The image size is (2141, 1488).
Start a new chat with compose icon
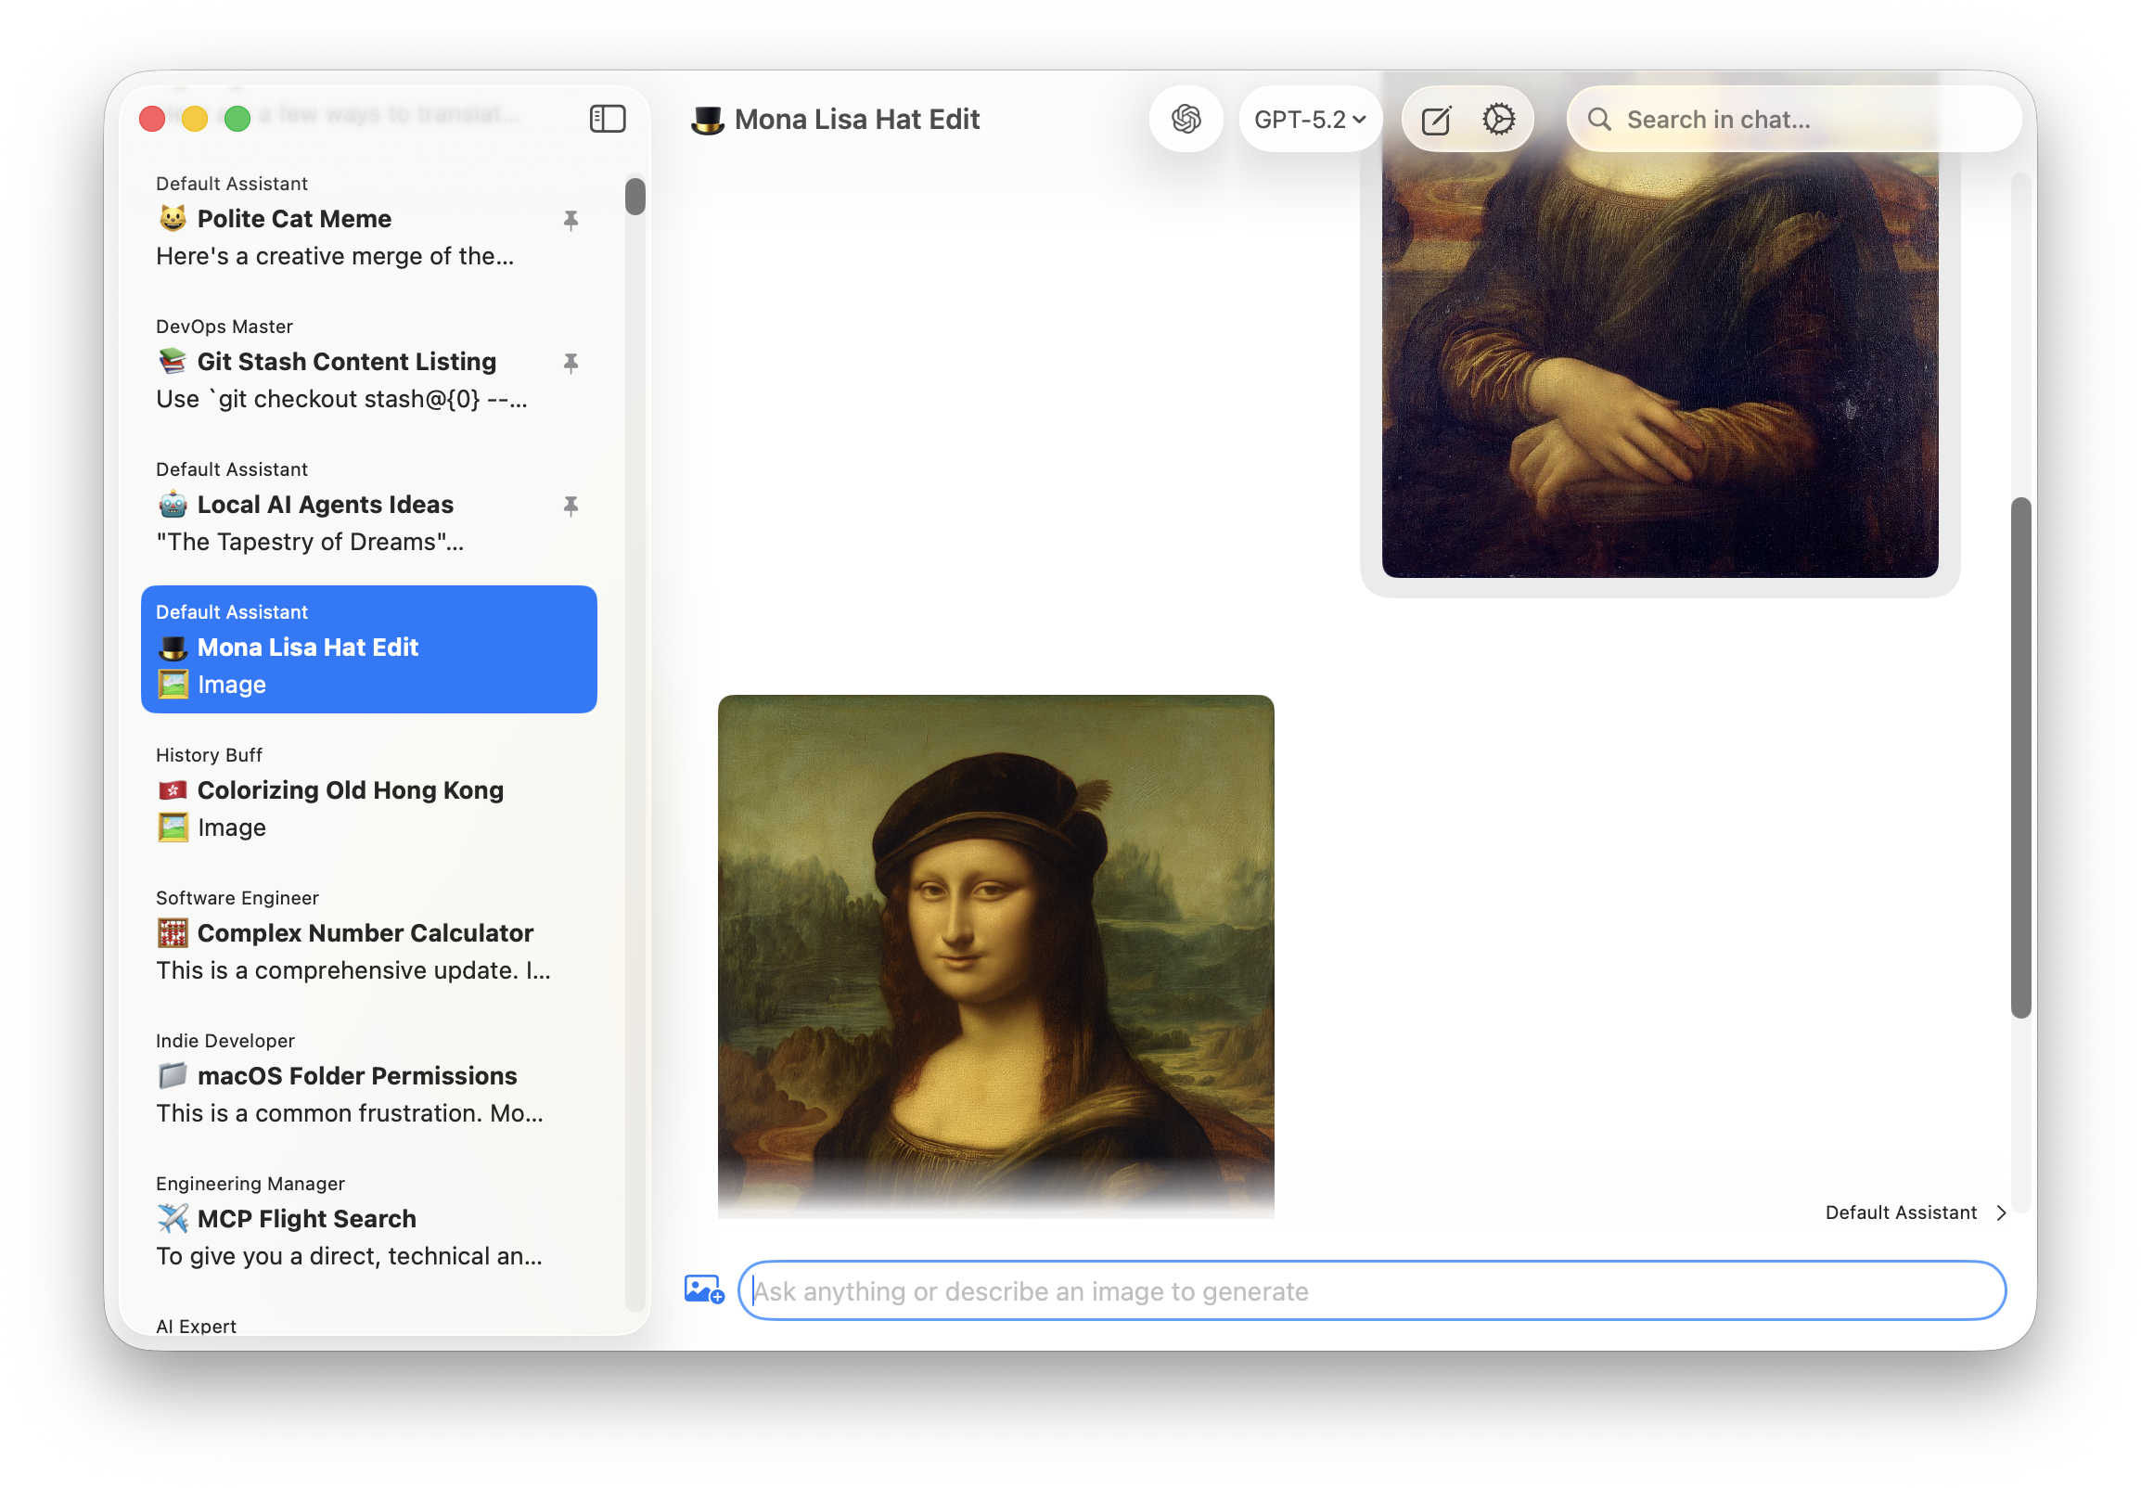point(1435,120)
